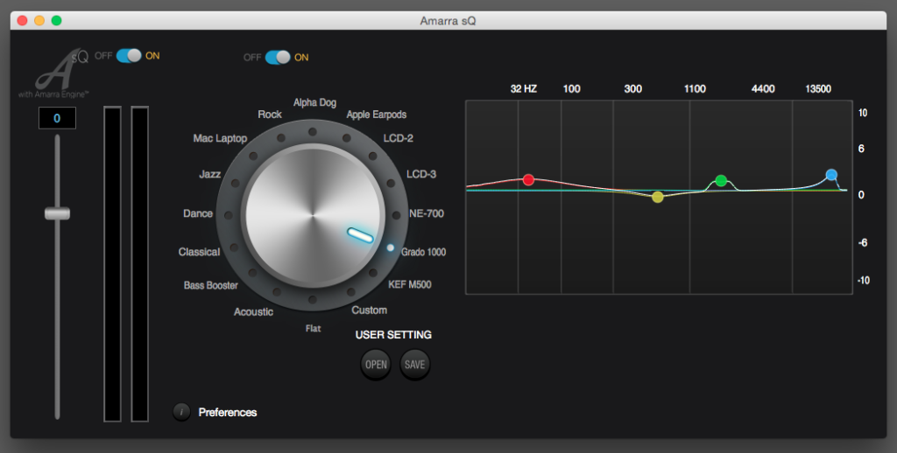897x453 pixels.
Task: Select the NE-700 preset dot
Action: (x=397, y=215)
